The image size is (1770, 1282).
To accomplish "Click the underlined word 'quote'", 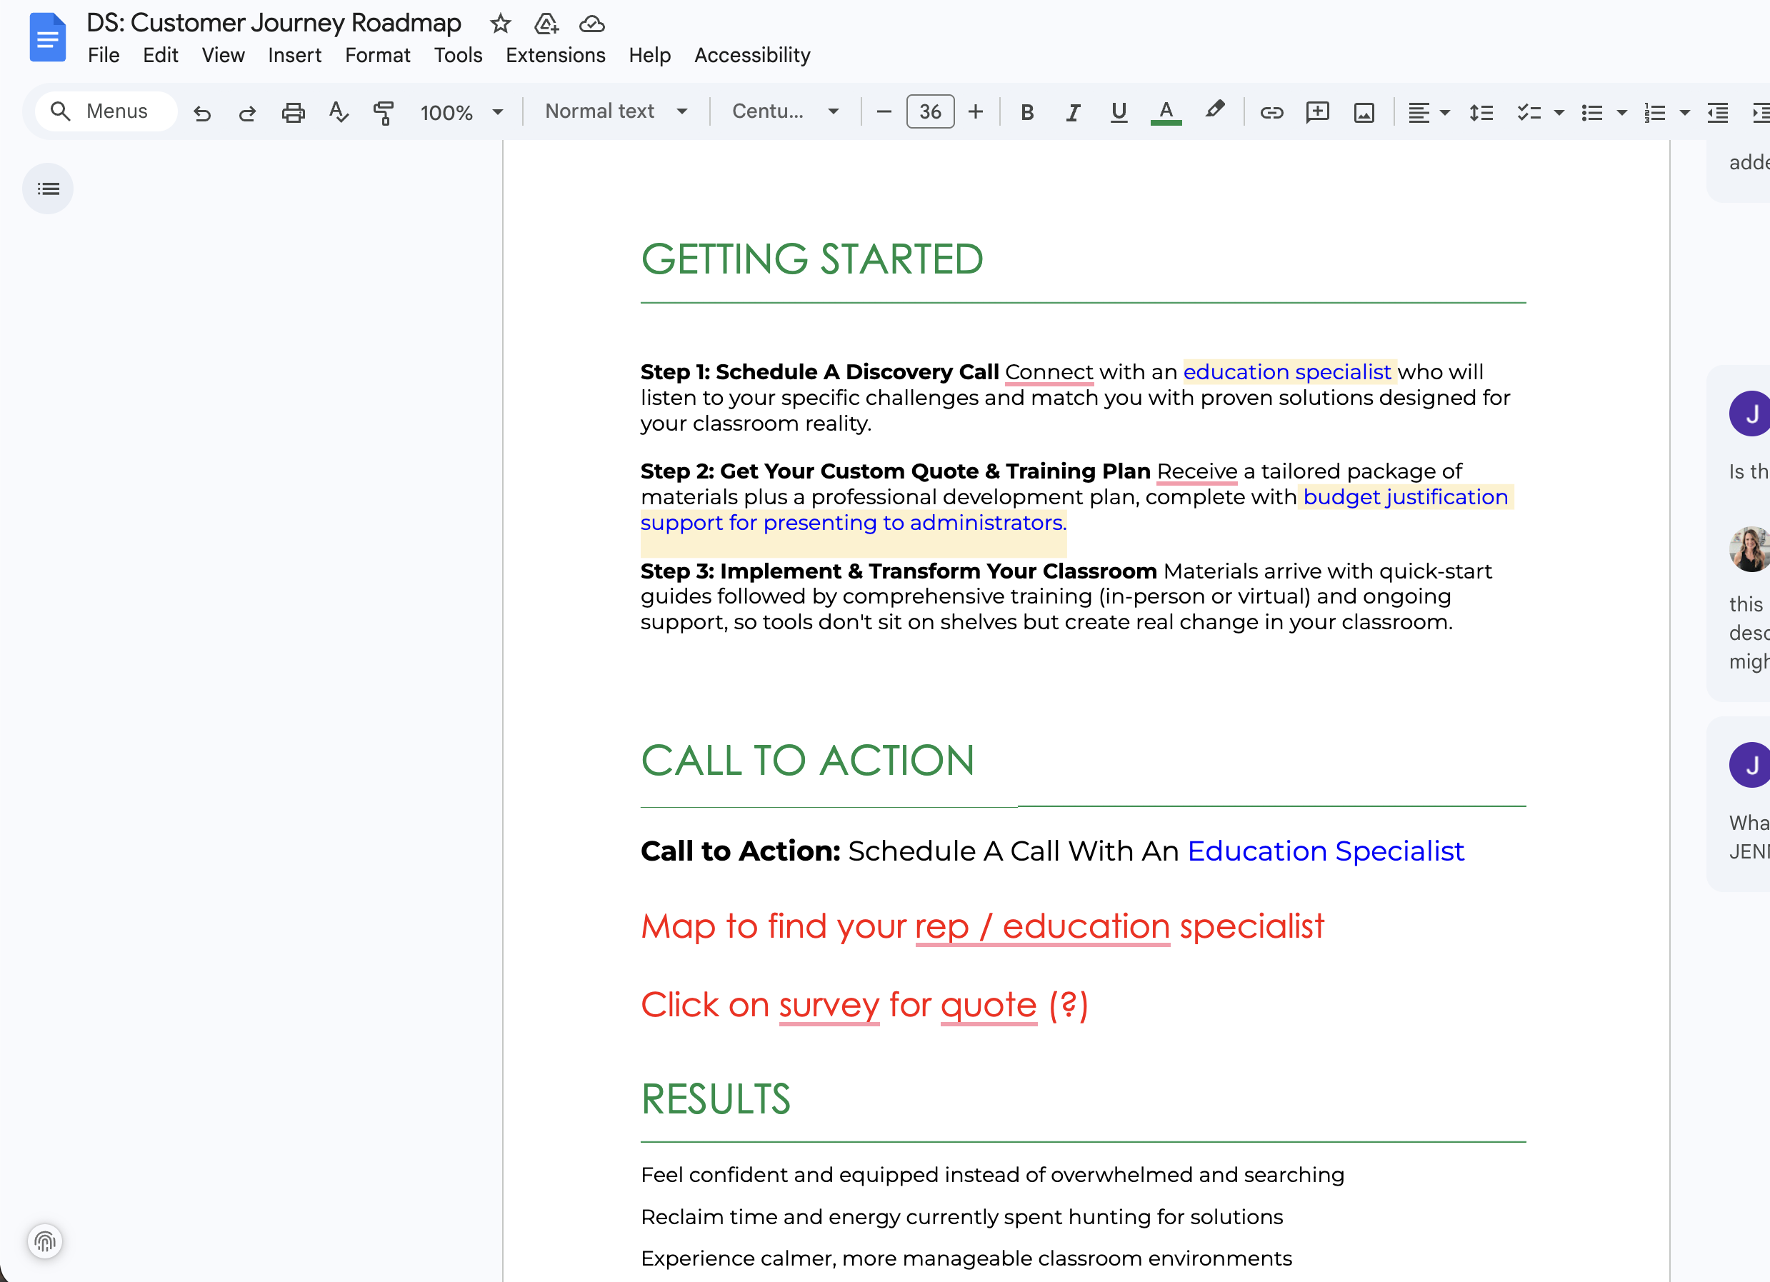I will (x=989, y=1005).
